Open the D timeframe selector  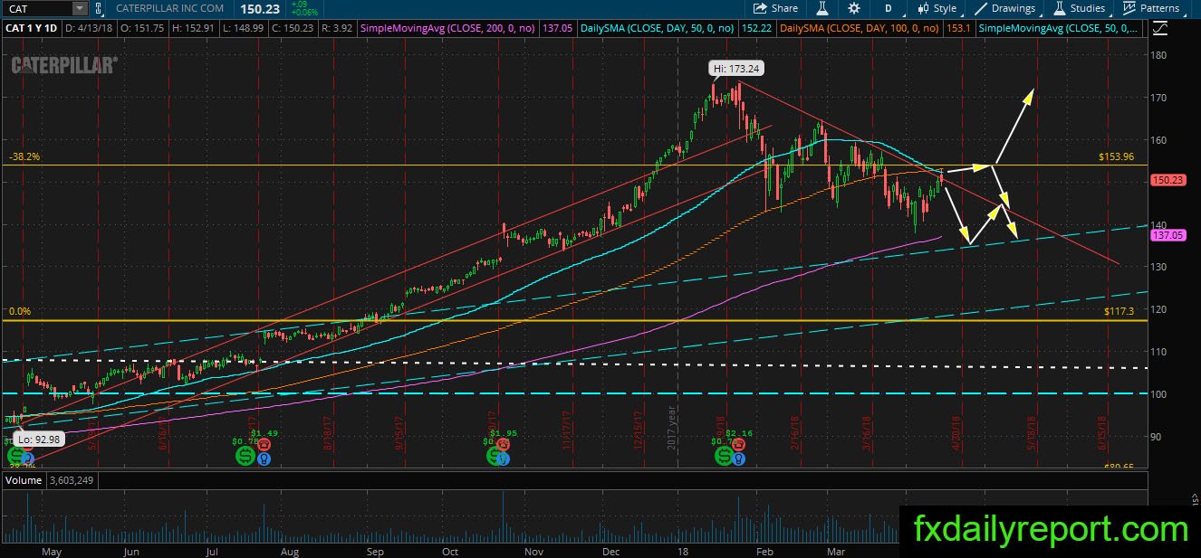tap(889, 8)
